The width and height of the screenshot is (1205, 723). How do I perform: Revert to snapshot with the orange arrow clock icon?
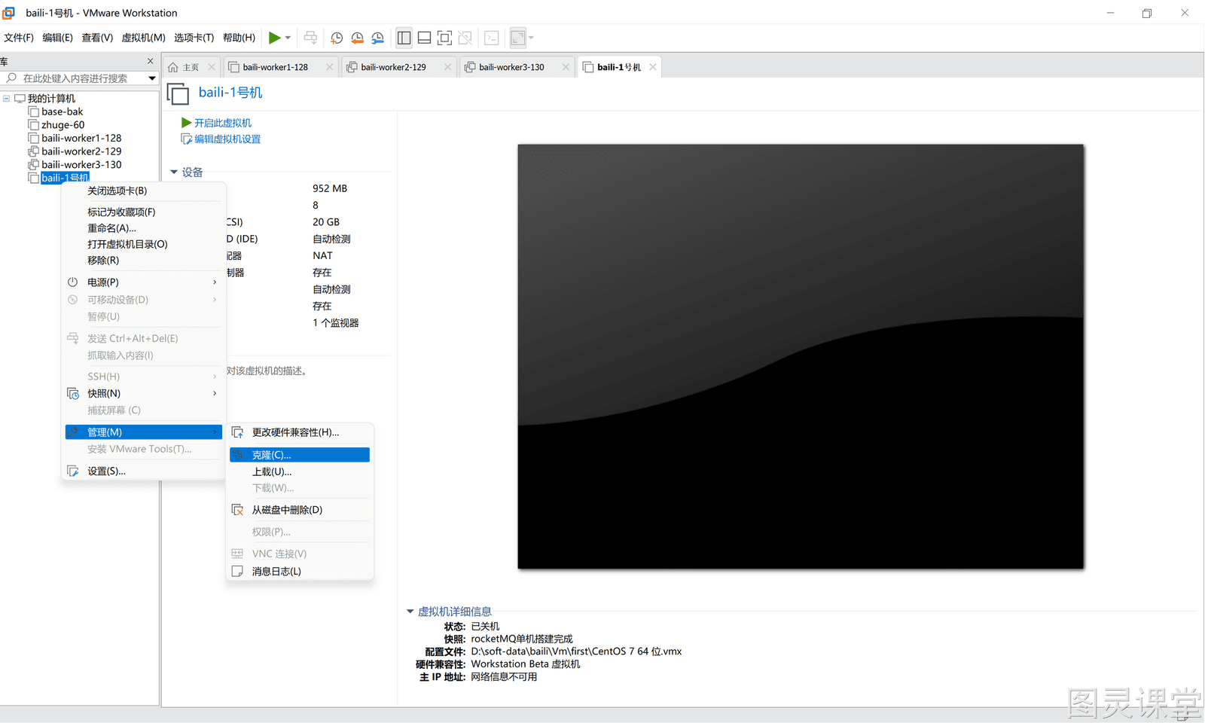point(357,38)
